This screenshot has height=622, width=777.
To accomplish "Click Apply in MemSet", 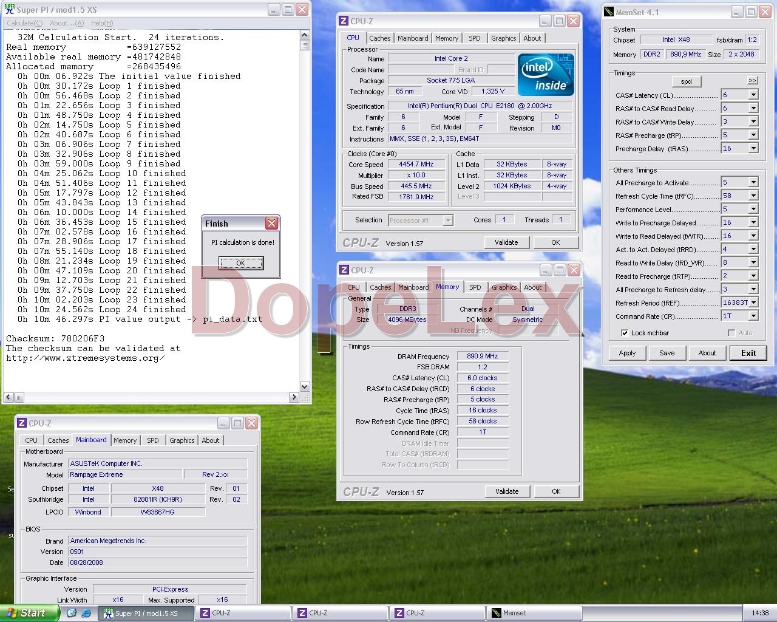I will tap(627, 353).
